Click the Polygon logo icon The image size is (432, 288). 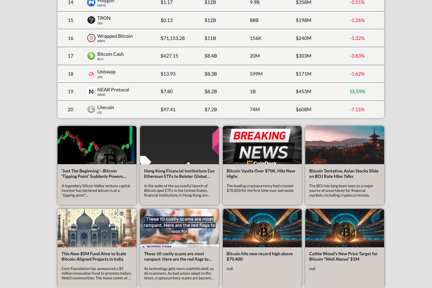pyautogui.click(x=91, y=3)
